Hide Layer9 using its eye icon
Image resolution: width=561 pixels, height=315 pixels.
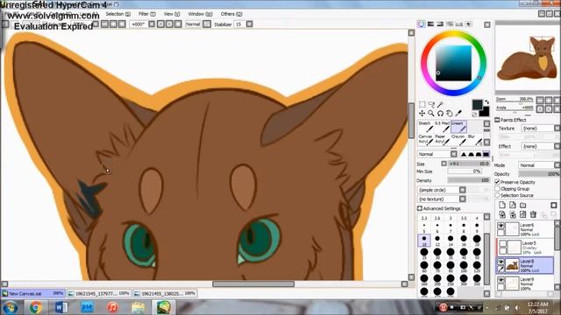[501, 280]
